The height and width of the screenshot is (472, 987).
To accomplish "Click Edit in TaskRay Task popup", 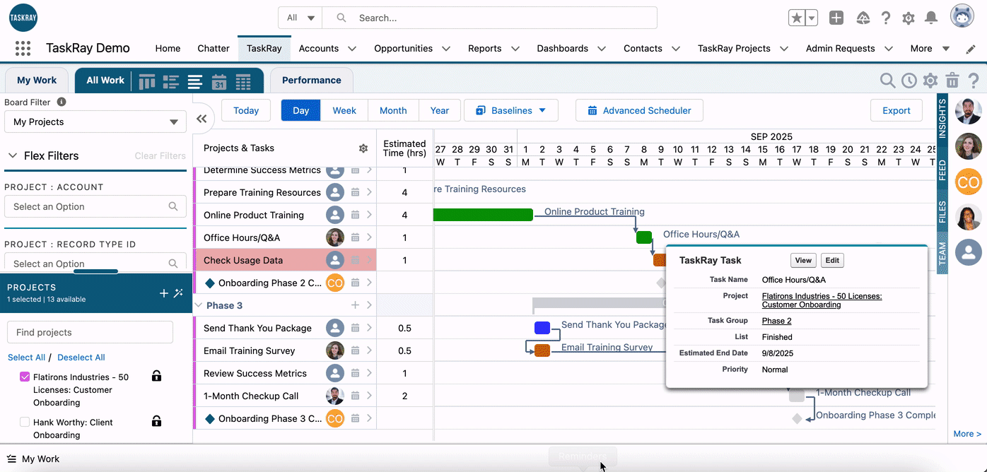I will point(833,260).
